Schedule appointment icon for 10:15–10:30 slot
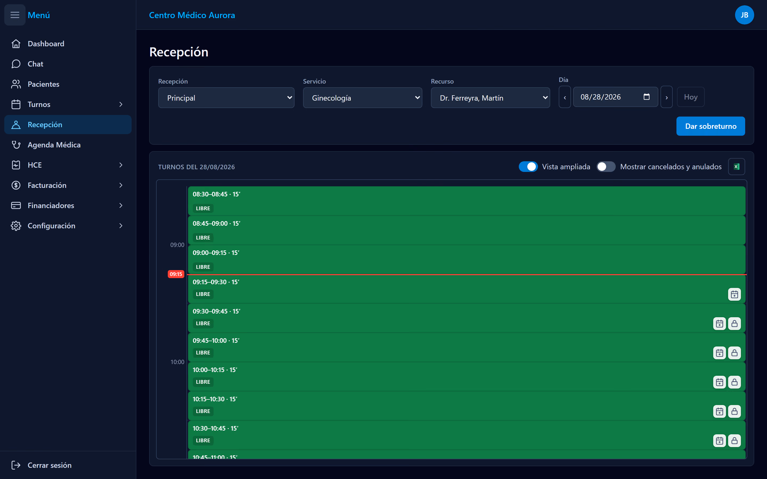This screenshot has width=767, height=479. [x=719, y=411]
